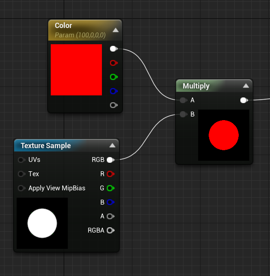This screenshot has height=276, width=270.
Task: Click the Color node white RGB output pin
Action: coord(114,49)
